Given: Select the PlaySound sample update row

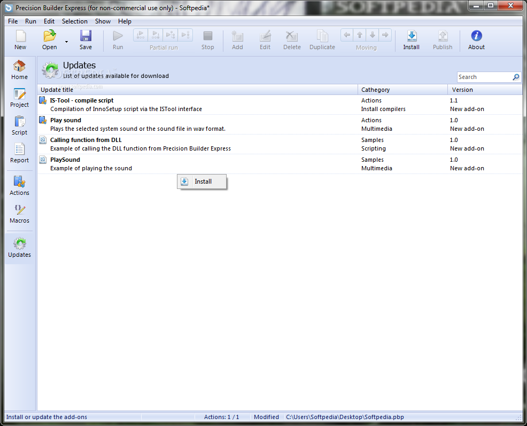Looking at the screenshot, I should point(280,164).
